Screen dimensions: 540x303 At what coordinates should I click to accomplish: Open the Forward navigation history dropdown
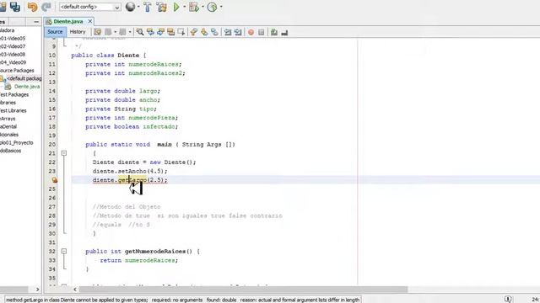(130, 32)
